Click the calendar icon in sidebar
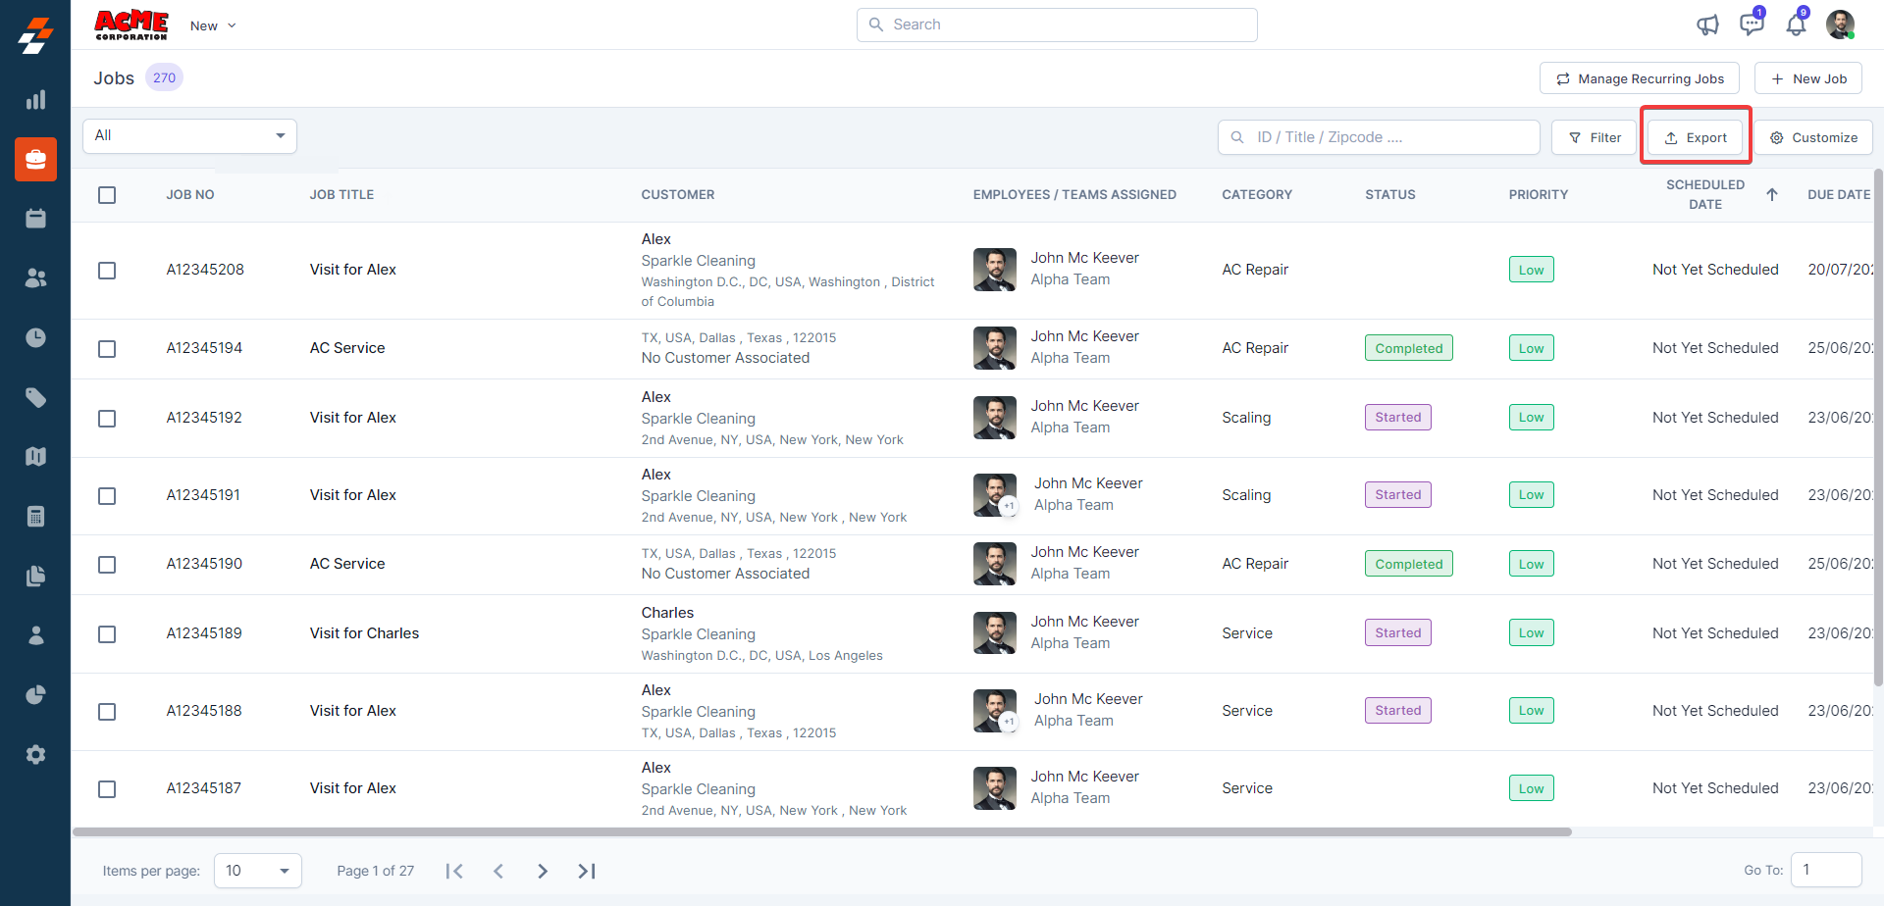Screen dimensions: 1884x906 [x=35, y=219]
